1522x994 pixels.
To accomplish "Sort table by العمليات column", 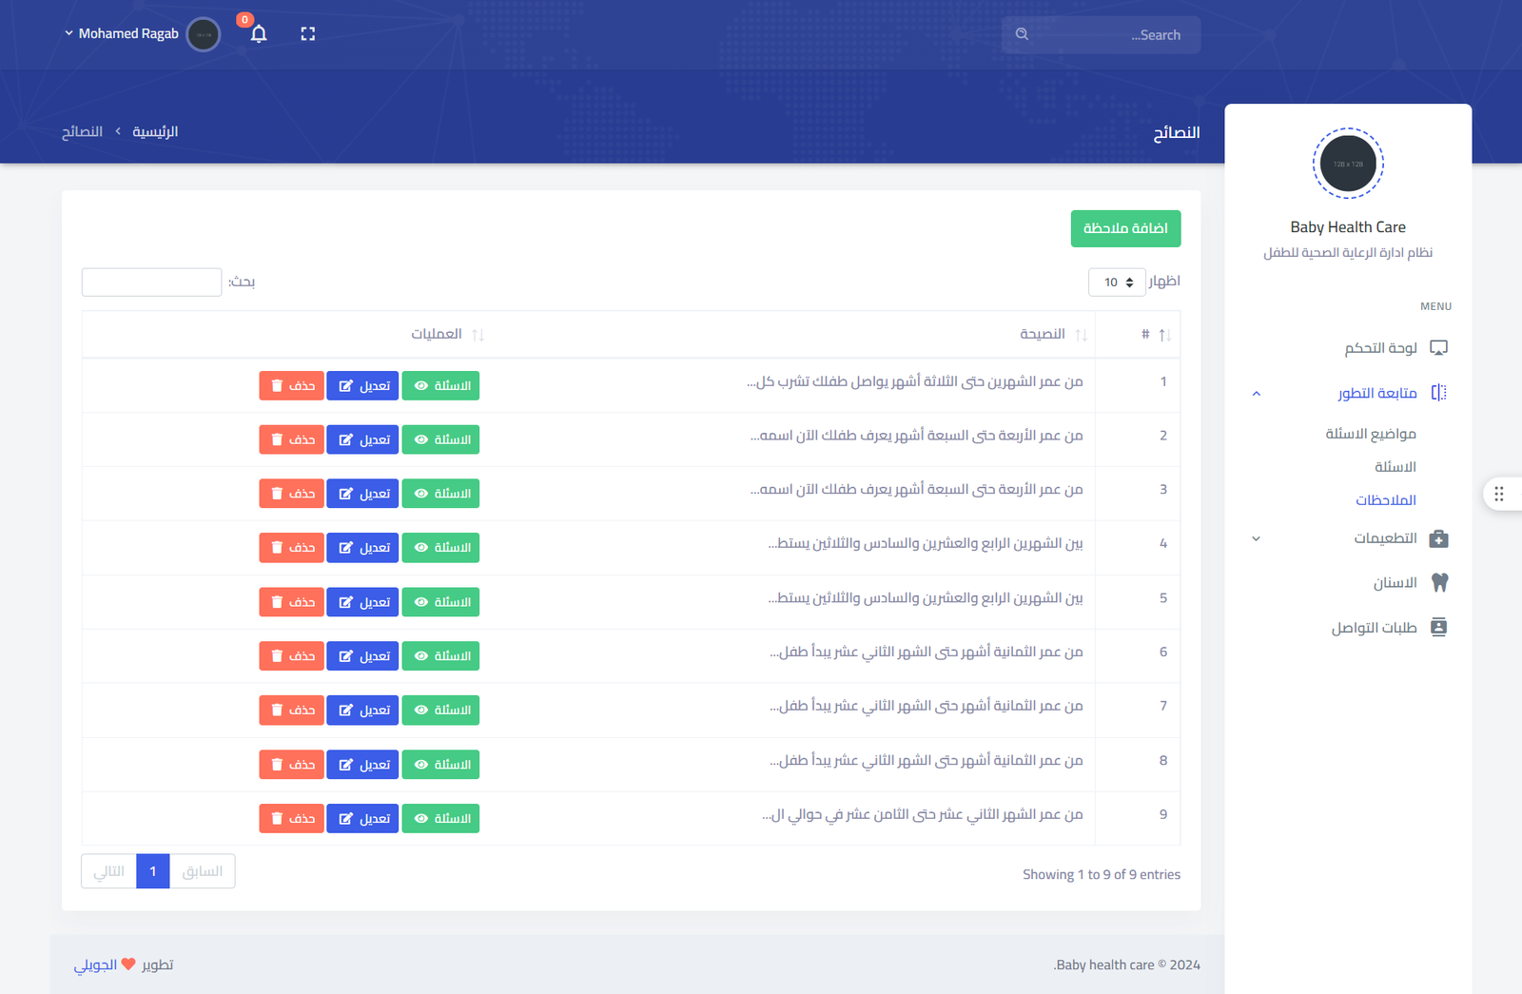I will pos(478,335).
